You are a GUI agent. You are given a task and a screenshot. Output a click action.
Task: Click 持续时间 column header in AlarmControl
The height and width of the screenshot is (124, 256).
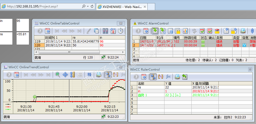pos(191,37)
